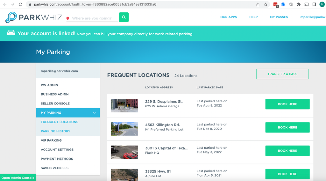
Task: Click the red calendar extension icon
Action: 276,4
